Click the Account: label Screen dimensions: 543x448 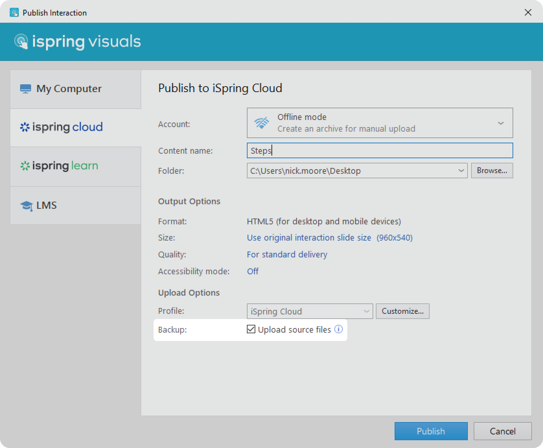174,124
